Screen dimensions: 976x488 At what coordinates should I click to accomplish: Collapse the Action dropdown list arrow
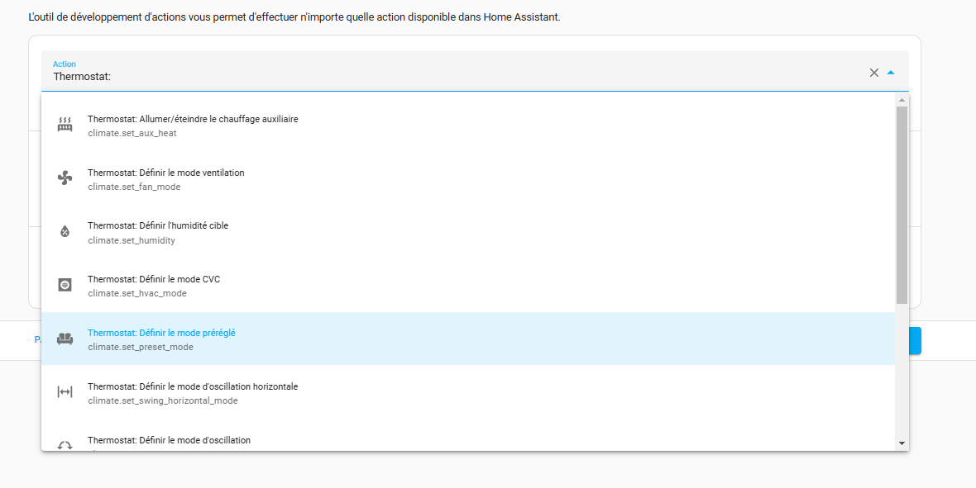tap(891, 73)
